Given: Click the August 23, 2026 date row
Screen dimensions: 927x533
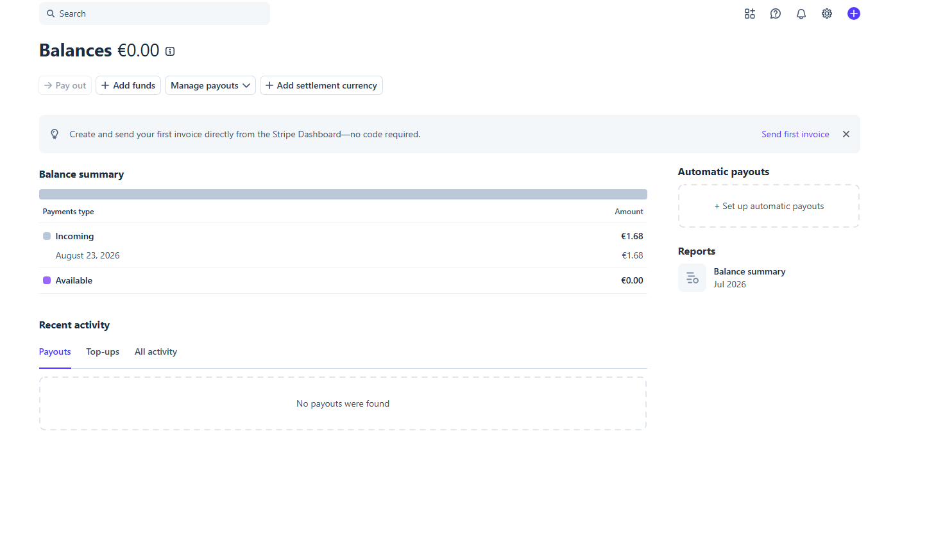Looking at the screenshot, I should [343, 255].
